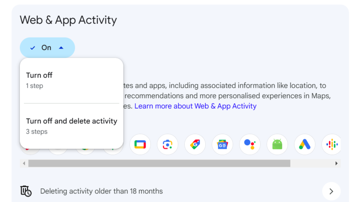The width and height of the screenshot is (360, 202).
Task: Open the Google Lens icon
Action: pyautogui.click(x=167, y=144)
